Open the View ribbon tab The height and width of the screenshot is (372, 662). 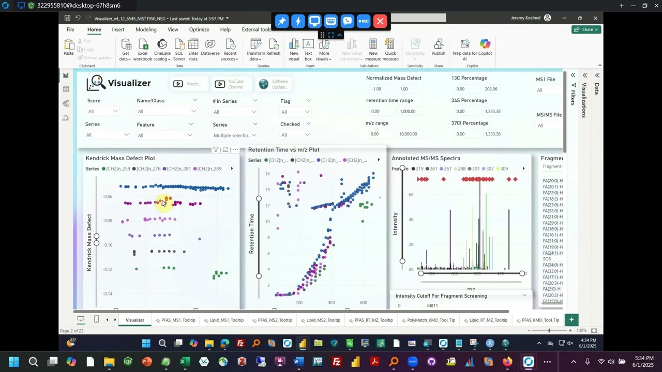(x=173, y=29)
